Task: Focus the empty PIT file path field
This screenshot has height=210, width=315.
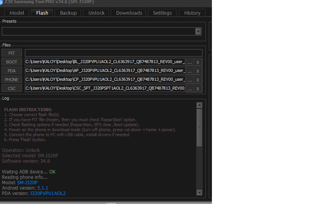Action: click(x=113, y=53)
